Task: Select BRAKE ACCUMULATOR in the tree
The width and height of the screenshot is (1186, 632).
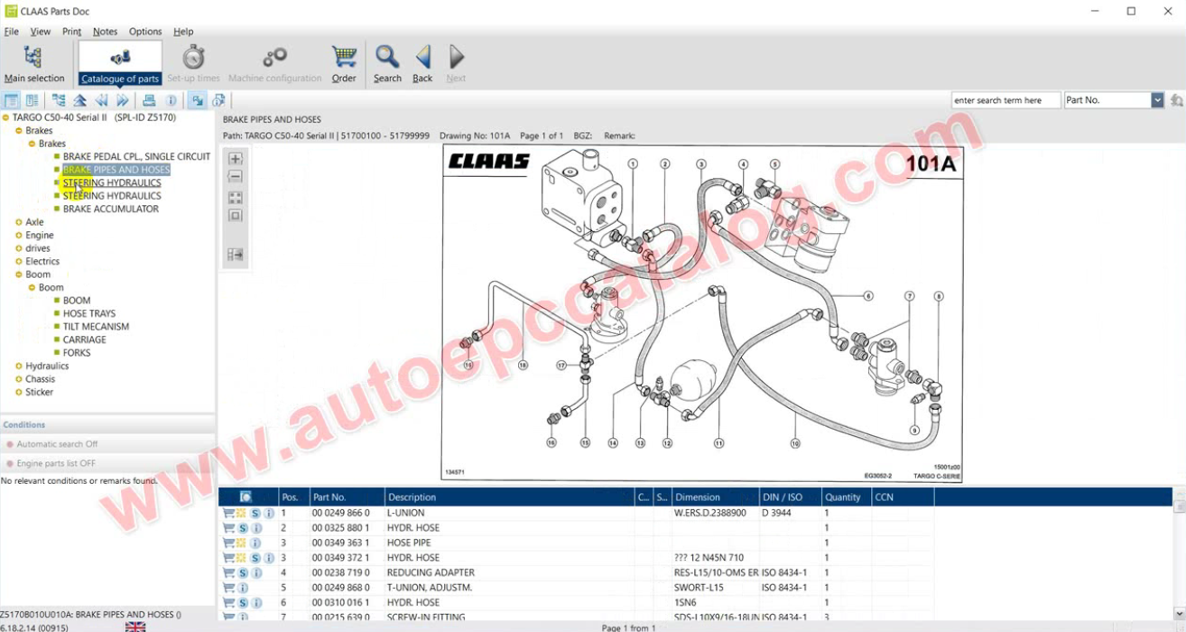Action: (x=110, y=209)
